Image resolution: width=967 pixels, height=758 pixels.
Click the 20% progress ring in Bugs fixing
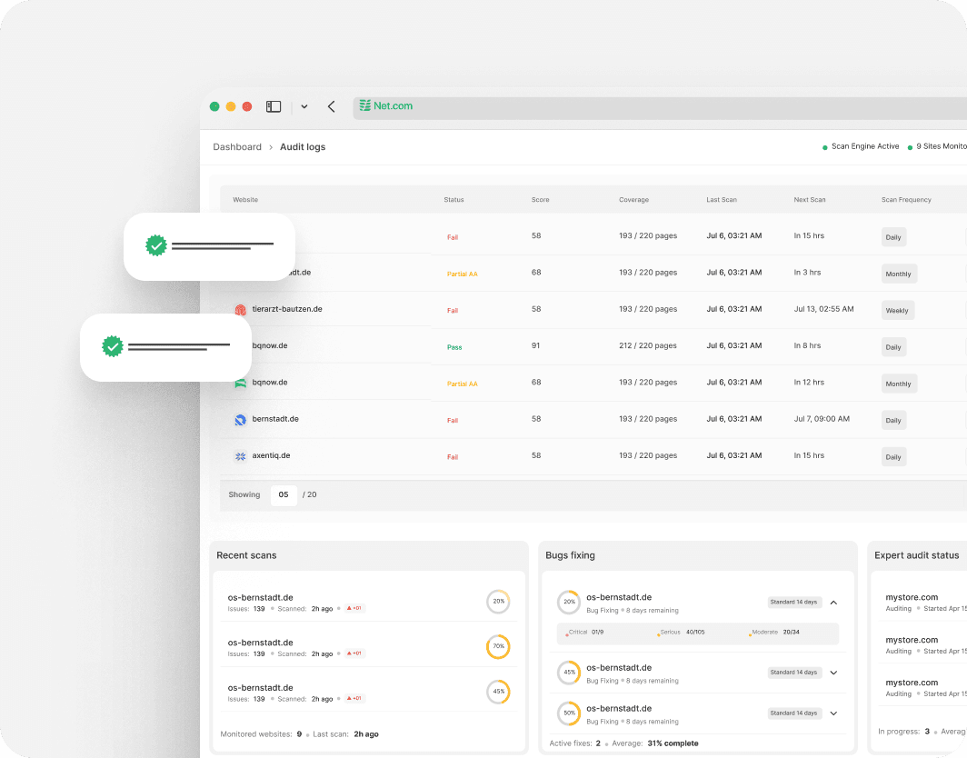click(x=569, y=602)
